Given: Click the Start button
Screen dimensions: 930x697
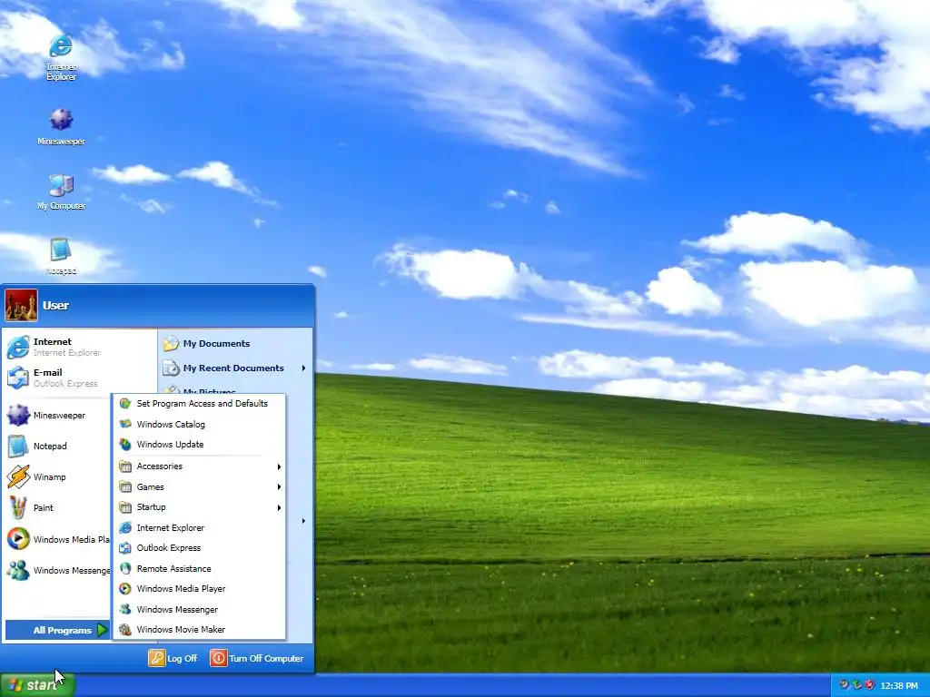Looking at the screenshot, I should click(37, 685).
